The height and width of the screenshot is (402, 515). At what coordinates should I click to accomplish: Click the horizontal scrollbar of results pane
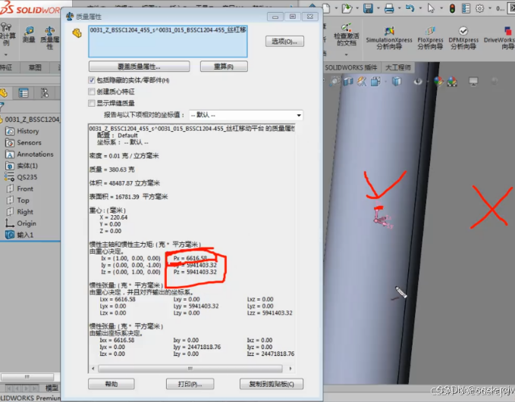pos(190,369)
